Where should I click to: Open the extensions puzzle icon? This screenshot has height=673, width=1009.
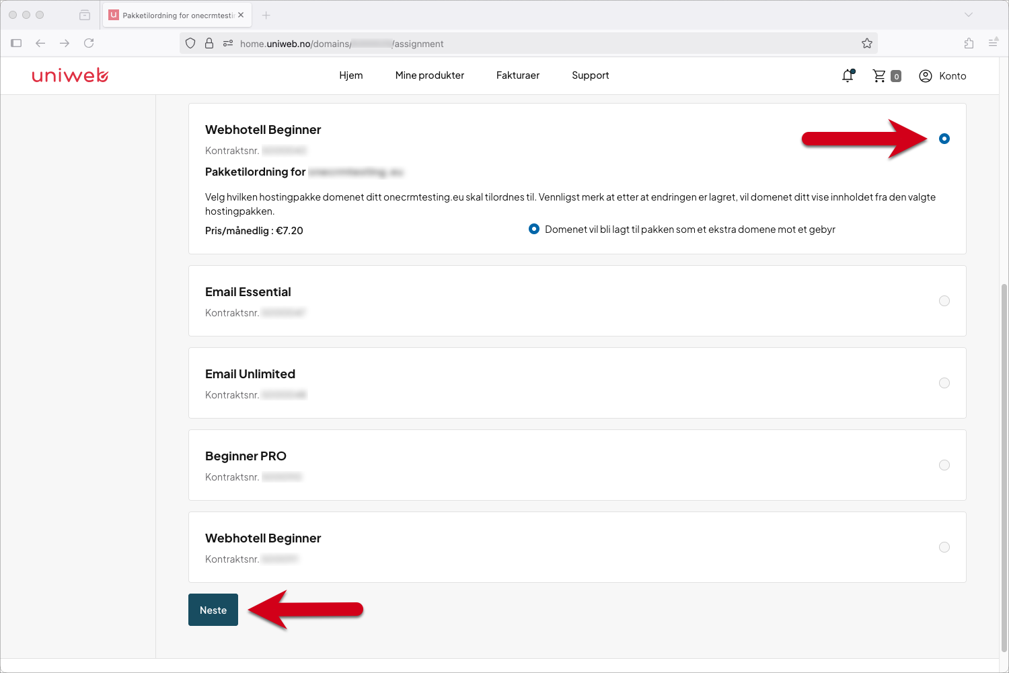coord(969,43)
